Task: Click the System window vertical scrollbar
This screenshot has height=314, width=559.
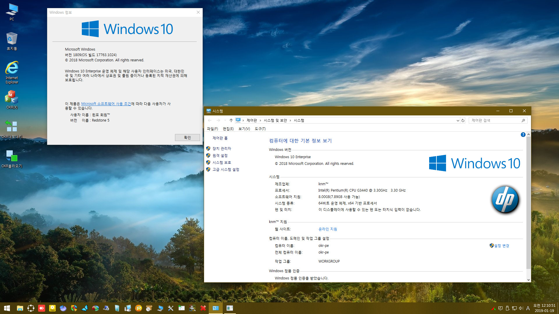Action: click(528, 203)
